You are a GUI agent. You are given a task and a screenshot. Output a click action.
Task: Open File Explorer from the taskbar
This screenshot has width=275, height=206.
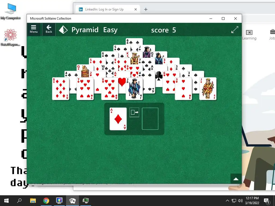pyautogui.click(x=33, y=201)
